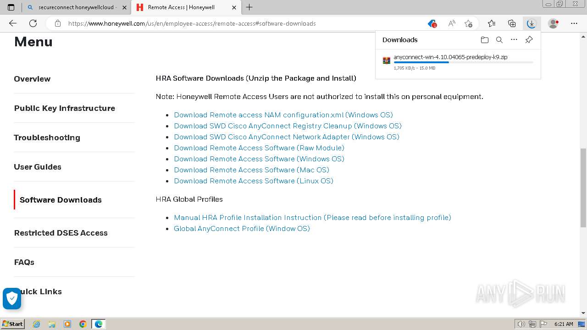This screenshot has width=587, height=330.
Task: Select Software Downloads in the menu
Action: point(61,200)
